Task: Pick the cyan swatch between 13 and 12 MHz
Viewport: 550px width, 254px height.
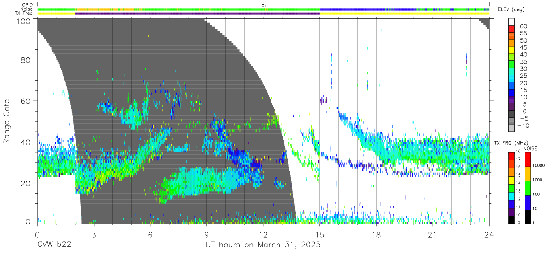Action: pyautogui.click(x=512, y=195)
